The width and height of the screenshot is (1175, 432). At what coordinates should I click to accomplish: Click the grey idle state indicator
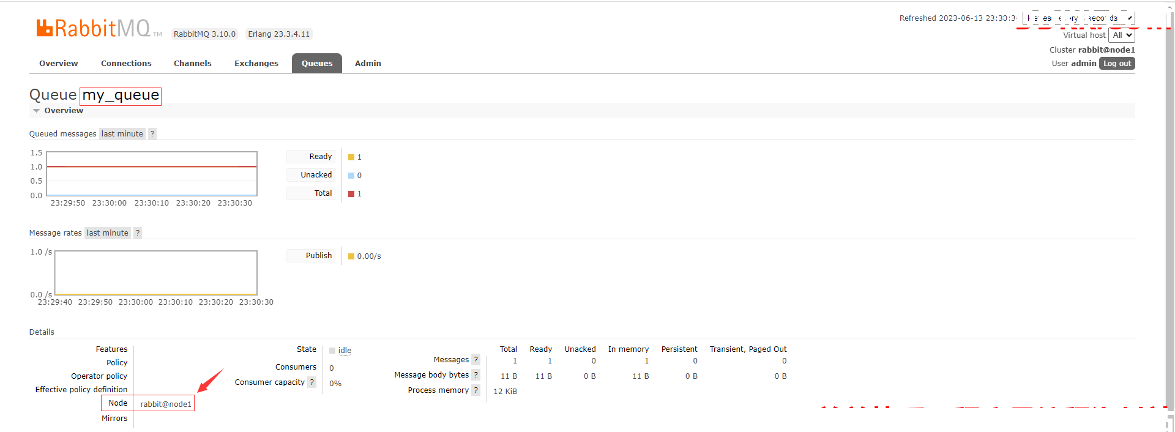(x=332, y=351)
